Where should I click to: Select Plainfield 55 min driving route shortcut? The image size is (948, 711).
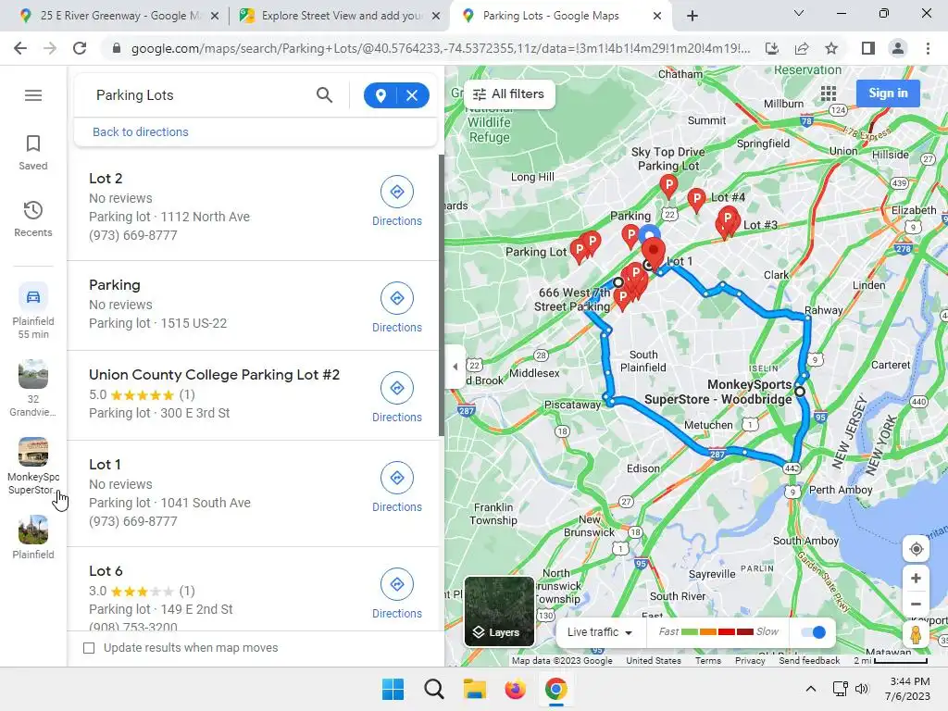coord(33,311)
